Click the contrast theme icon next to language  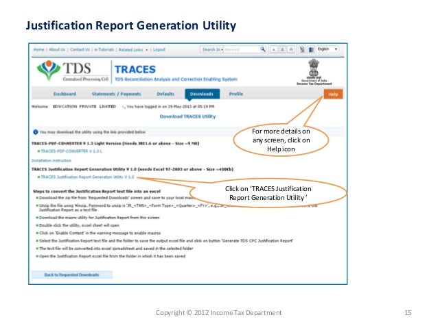(311, 49)
